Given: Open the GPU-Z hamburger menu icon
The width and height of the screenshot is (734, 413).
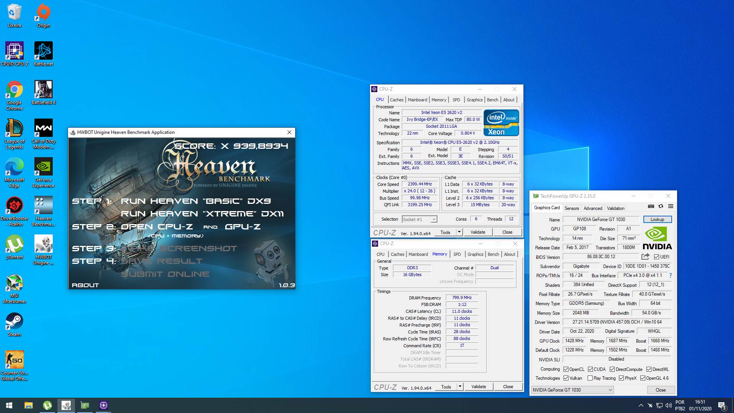Looking at the screenshot, I should click(x=671, y=206).
